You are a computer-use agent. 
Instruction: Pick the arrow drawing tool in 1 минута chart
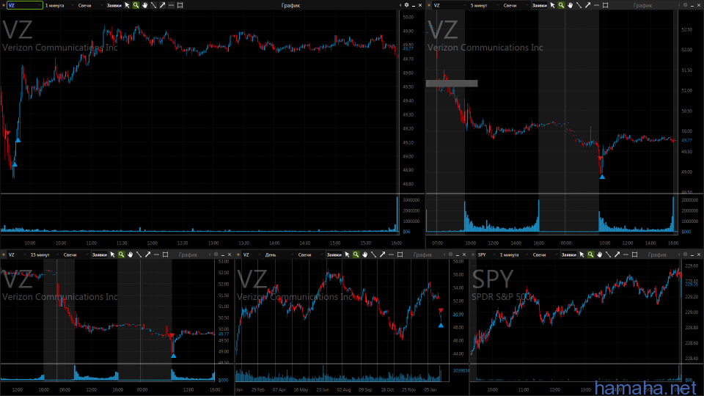tap(163, 5)
